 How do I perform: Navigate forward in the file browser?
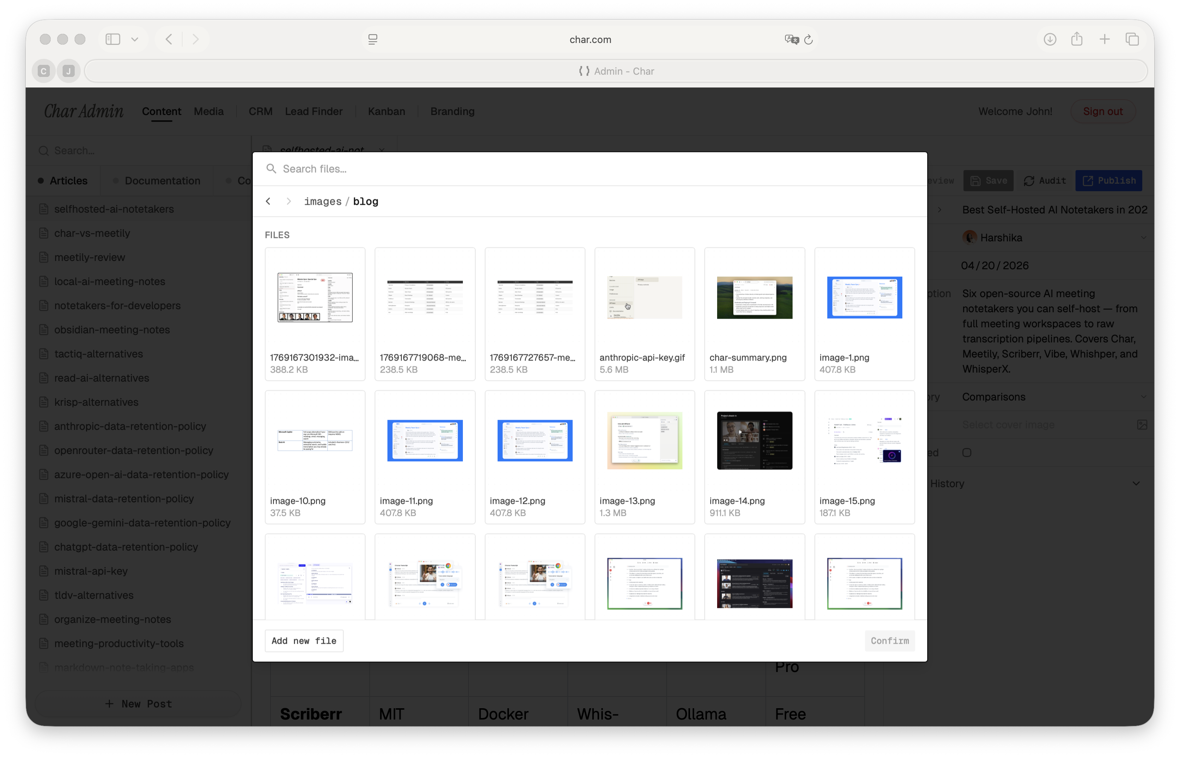[289, 201]
